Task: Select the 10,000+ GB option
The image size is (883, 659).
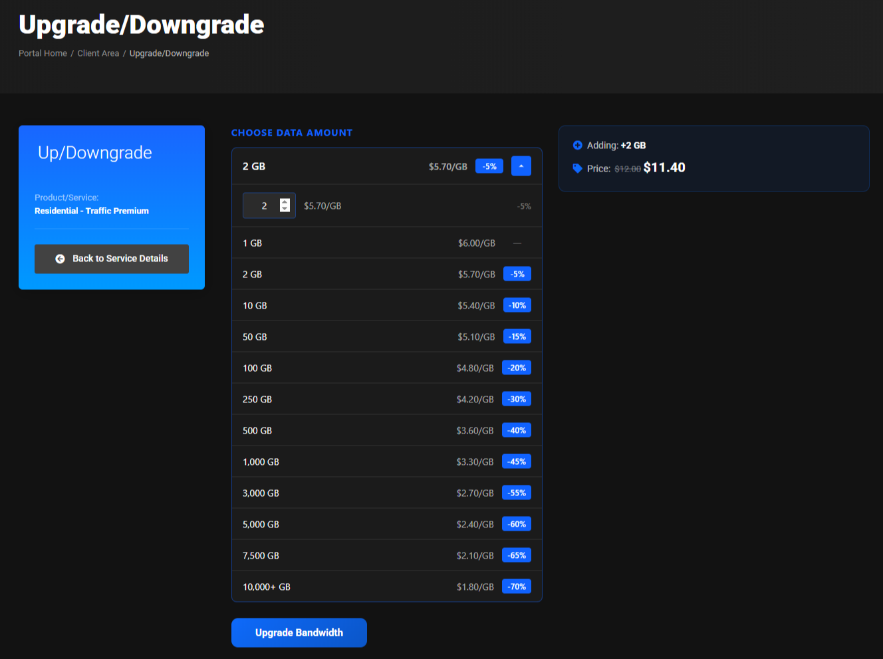Action: pyautogui.click(x=387, y=587)
